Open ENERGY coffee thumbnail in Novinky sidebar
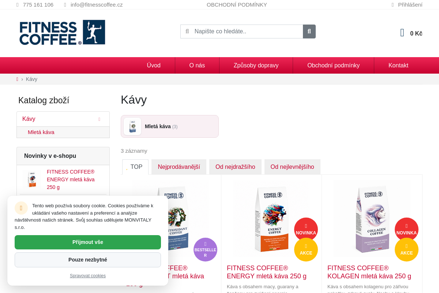 coord(32,179)
